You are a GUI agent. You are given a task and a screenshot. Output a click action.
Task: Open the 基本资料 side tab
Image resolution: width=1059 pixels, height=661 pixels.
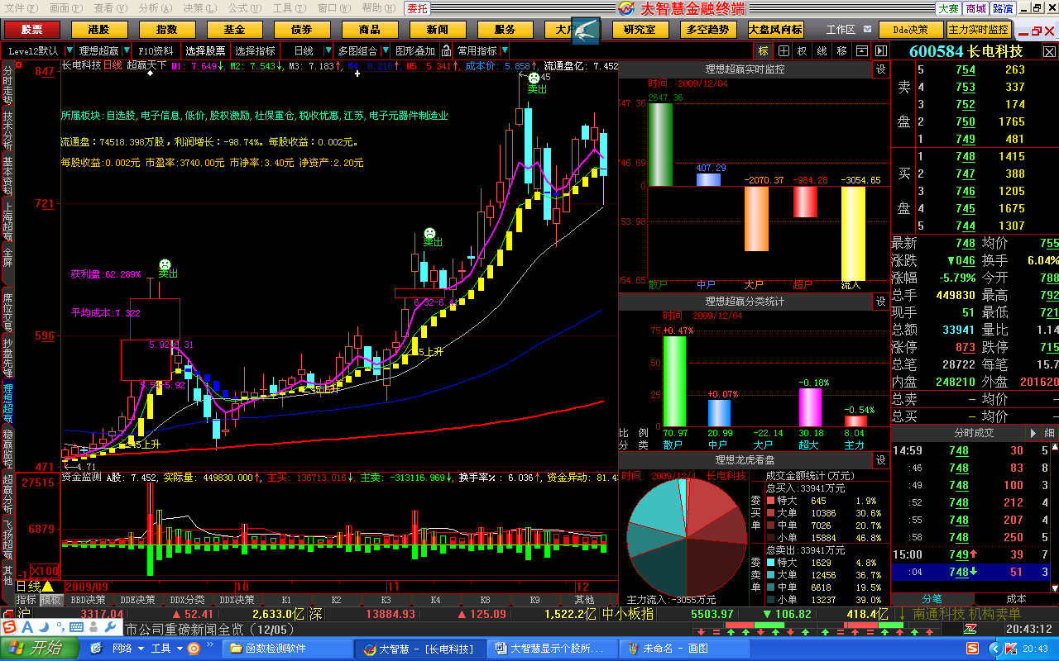8,174
